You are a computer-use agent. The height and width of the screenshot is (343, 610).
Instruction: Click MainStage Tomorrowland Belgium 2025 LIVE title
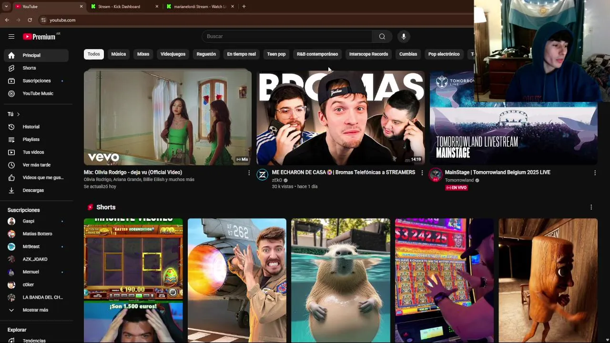point(498,172)
